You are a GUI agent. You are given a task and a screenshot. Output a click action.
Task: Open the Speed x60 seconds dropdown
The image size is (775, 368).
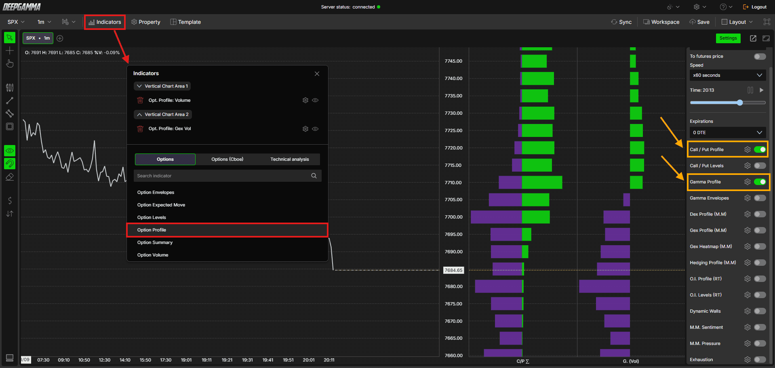click(x=728, y=75)
